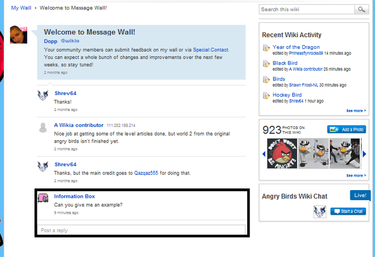Click See more under Recent Wiki Activity
This screenshot has height=257, width=375.
pos(356,111)
